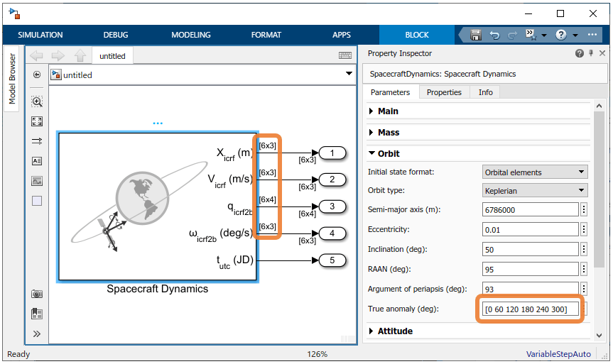This screenshot has width=613, height=364.
Task: Select outport block 5
Action: point(332,260)
